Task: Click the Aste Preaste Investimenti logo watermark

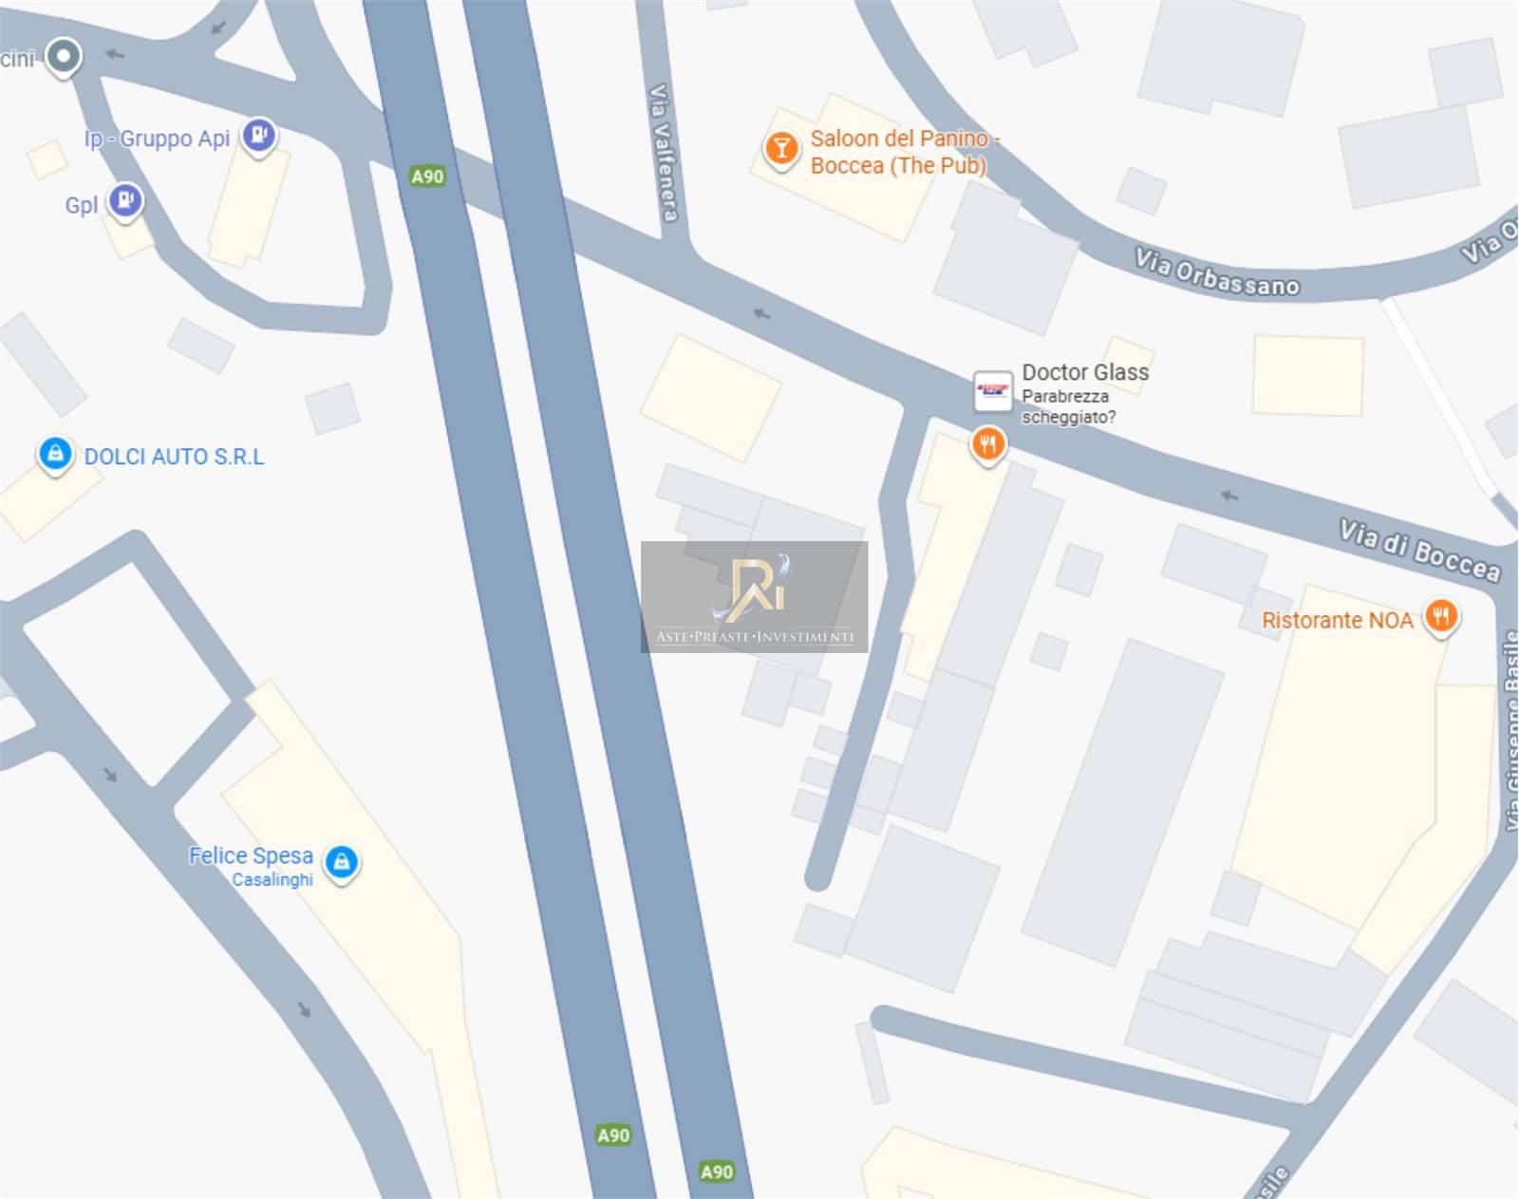Action: (x=755, y=597)
